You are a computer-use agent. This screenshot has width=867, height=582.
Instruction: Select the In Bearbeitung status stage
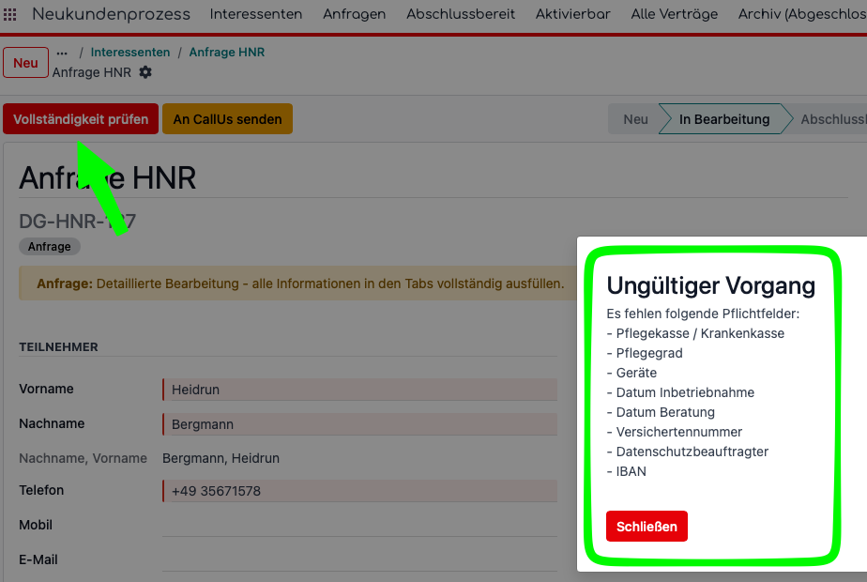point(723,119)
